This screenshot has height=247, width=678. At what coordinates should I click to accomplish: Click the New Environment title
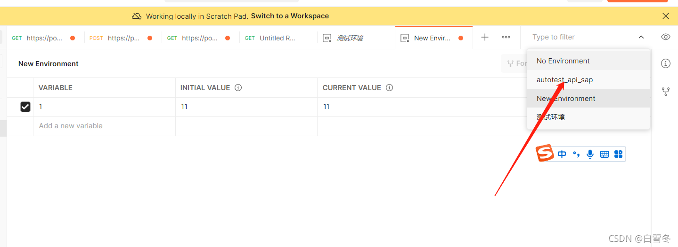click(49, 64)
